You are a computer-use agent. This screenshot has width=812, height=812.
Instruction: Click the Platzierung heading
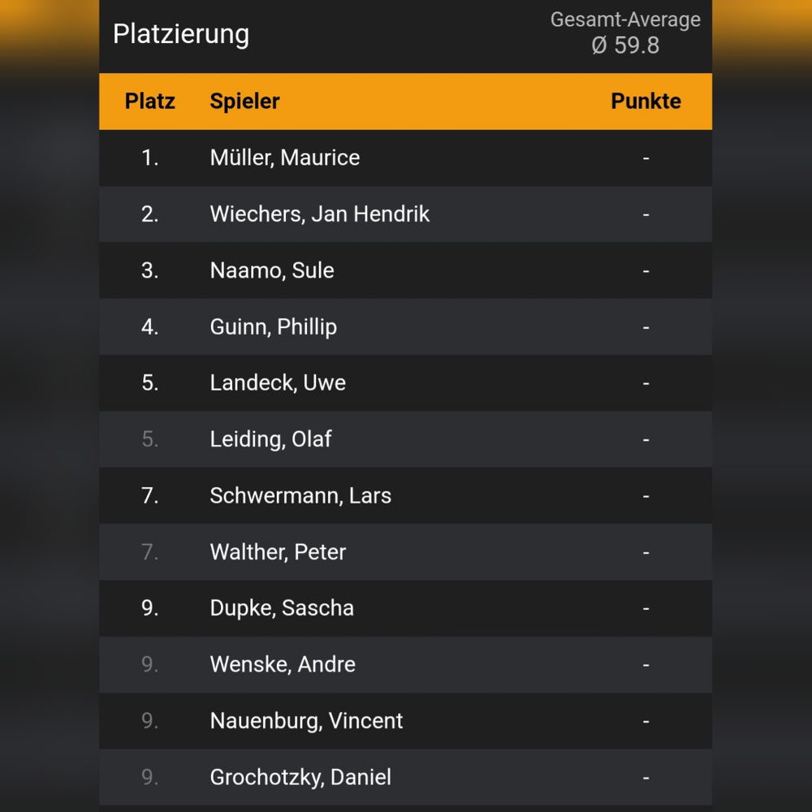[181, 35]
